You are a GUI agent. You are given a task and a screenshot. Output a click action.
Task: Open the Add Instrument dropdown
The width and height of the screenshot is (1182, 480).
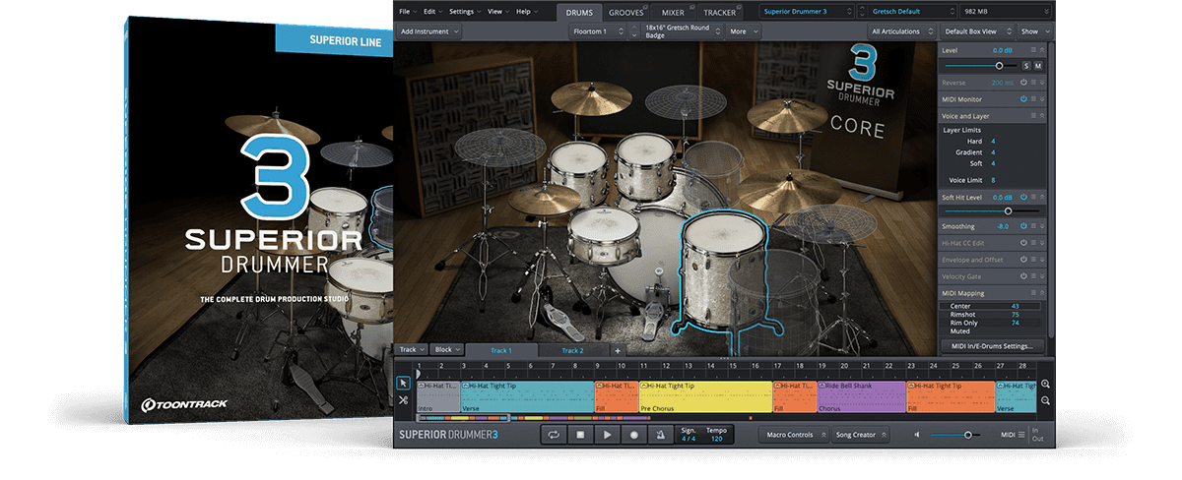click(x=429, y=31)
